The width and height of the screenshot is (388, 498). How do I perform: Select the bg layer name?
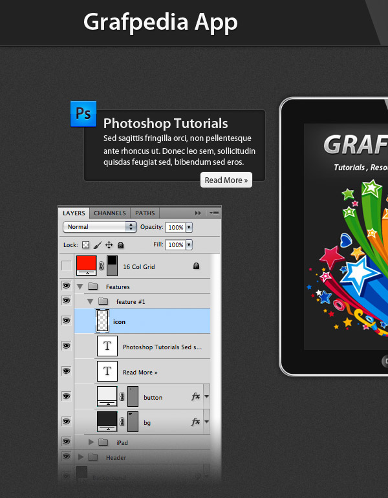(147, 423)
